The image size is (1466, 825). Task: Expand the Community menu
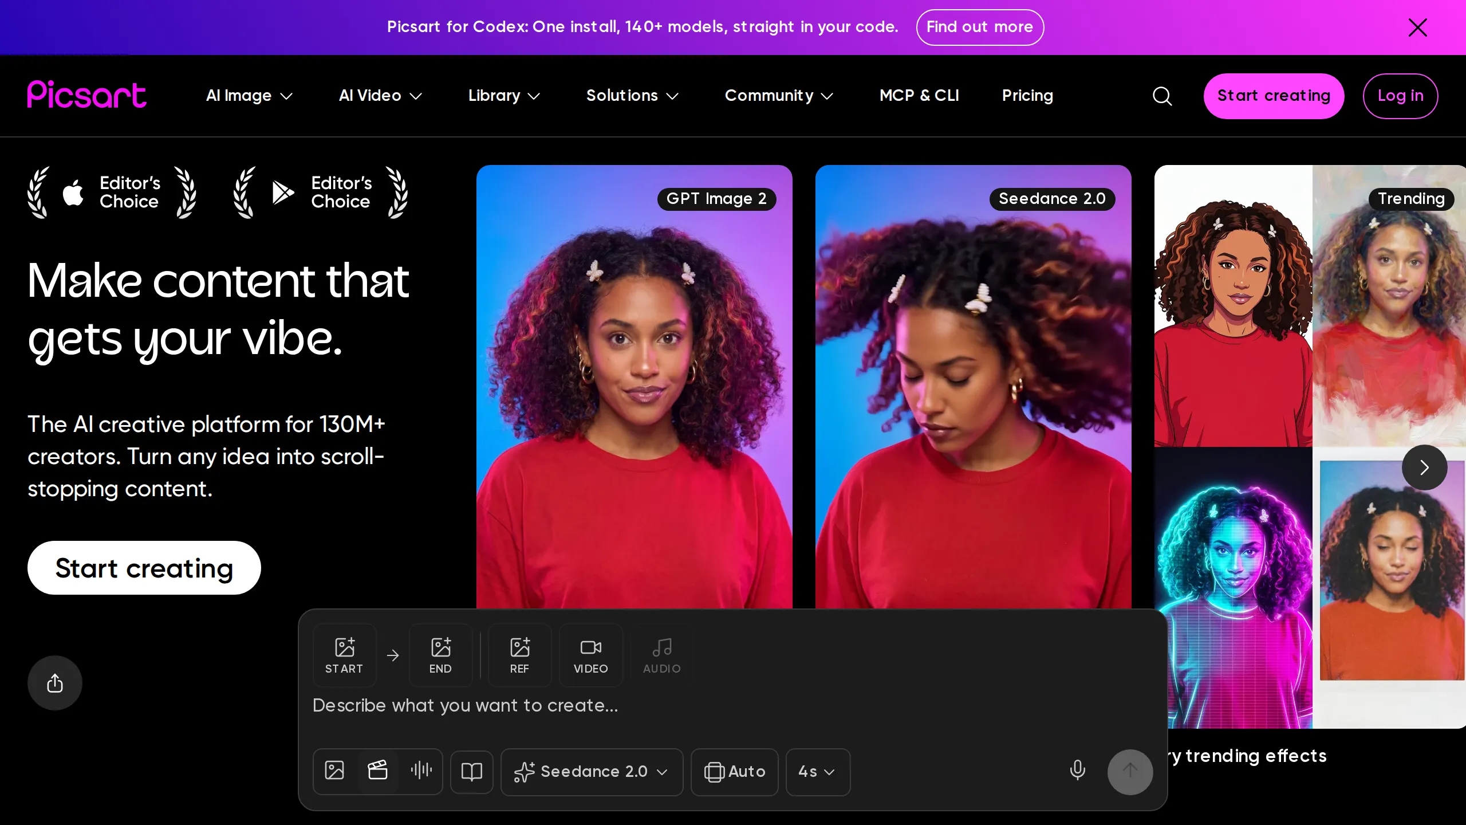(x=779, y=96)
